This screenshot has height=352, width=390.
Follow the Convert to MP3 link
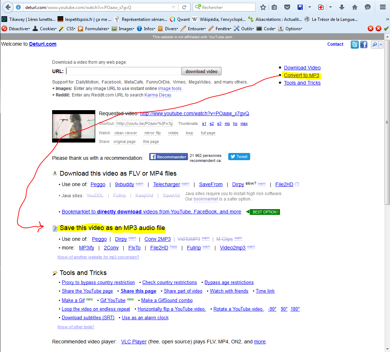tap(301, 75)
